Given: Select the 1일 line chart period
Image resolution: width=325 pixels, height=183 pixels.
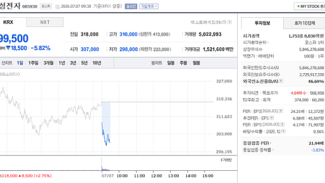Looking at the screenshot, I should (x=20, y=63).
